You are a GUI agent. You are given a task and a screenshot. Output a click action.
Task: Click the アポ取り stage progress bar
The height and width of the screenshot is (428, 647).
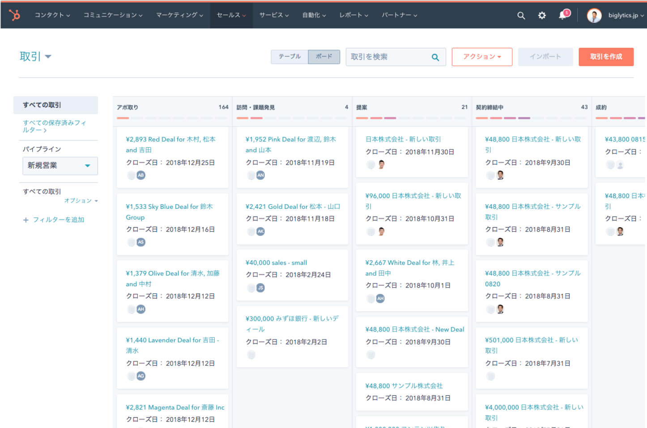[x=172, y=118]
